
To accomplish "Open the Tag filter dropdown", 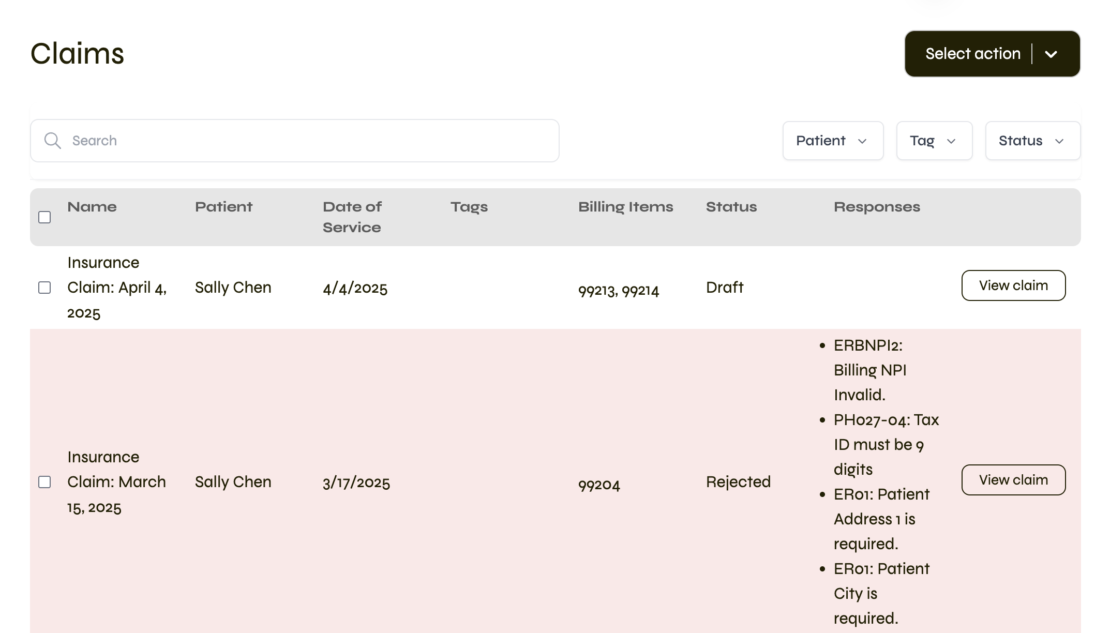I will click(x=934, y=141).
